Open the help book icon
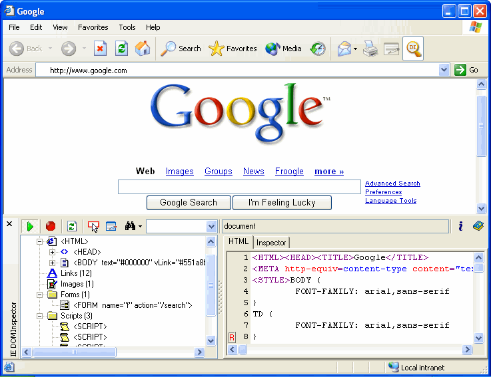491x377 pixels. click(478, 225)
